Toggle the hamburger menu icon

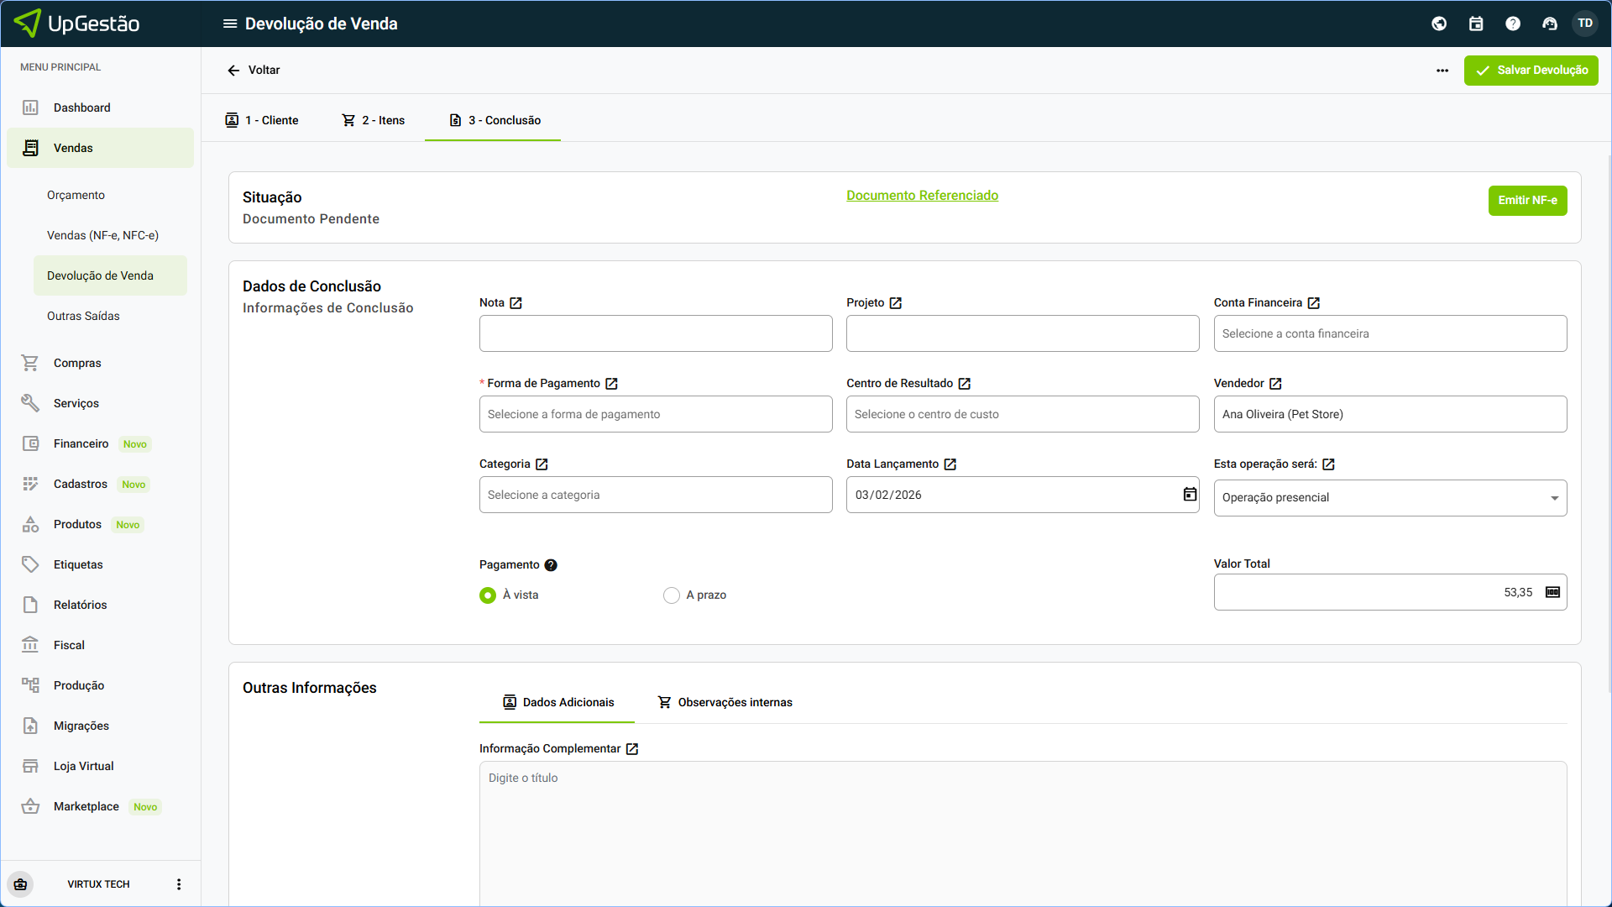(x=229, y=24)
